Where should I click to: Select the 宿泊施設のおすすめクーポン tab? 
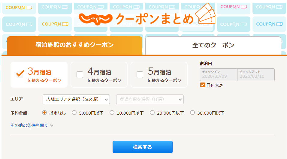(x=74, y=45)
